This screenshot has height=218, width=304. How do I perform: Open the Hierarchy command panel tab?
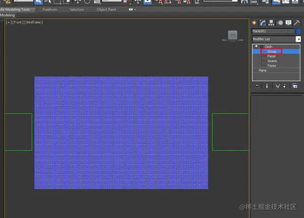[x=271, y=23]
